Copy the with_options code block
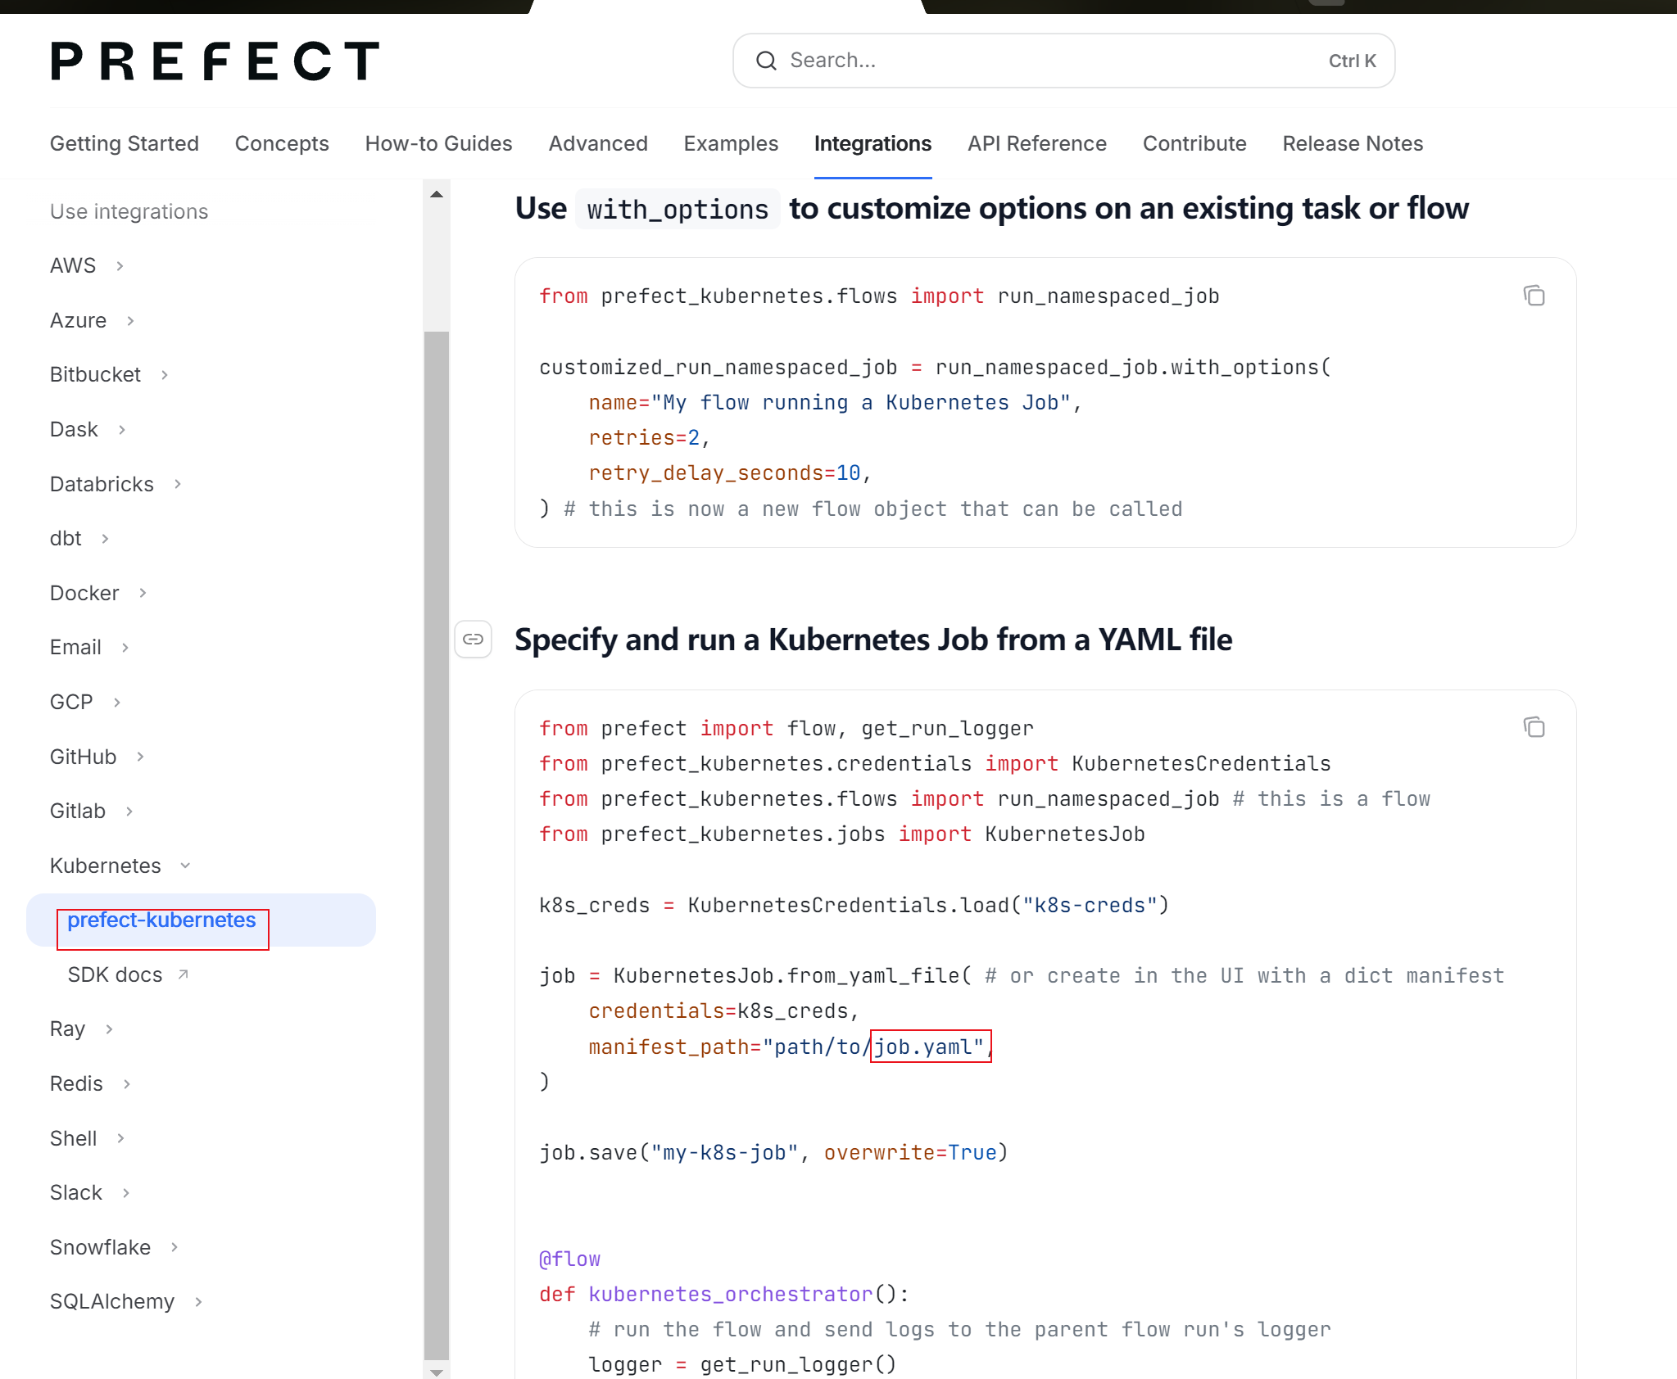Screen dimensions: 1677x1379 1534,296
